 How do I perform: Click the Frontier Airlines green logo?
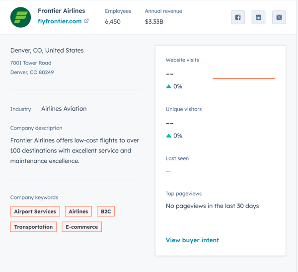(x=20, y=17)
